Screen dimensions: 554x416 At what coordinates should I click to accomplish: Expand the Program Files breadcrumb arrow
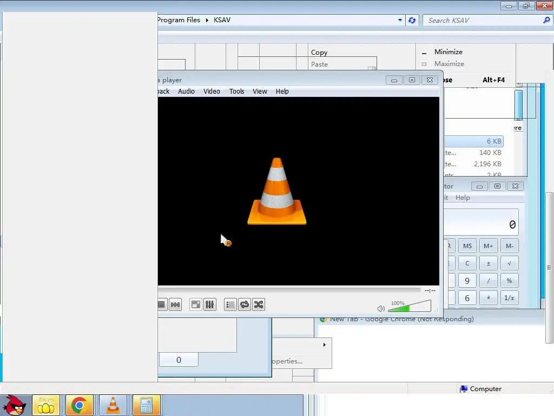[x=207, y=20]
